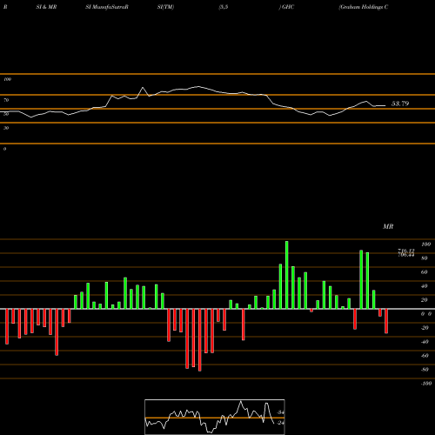This screenshot has height=435, width=435.
Task: Click the 'SI MunafaSutraR' header text
Action: pyautogui.click(x=107, y=7)
